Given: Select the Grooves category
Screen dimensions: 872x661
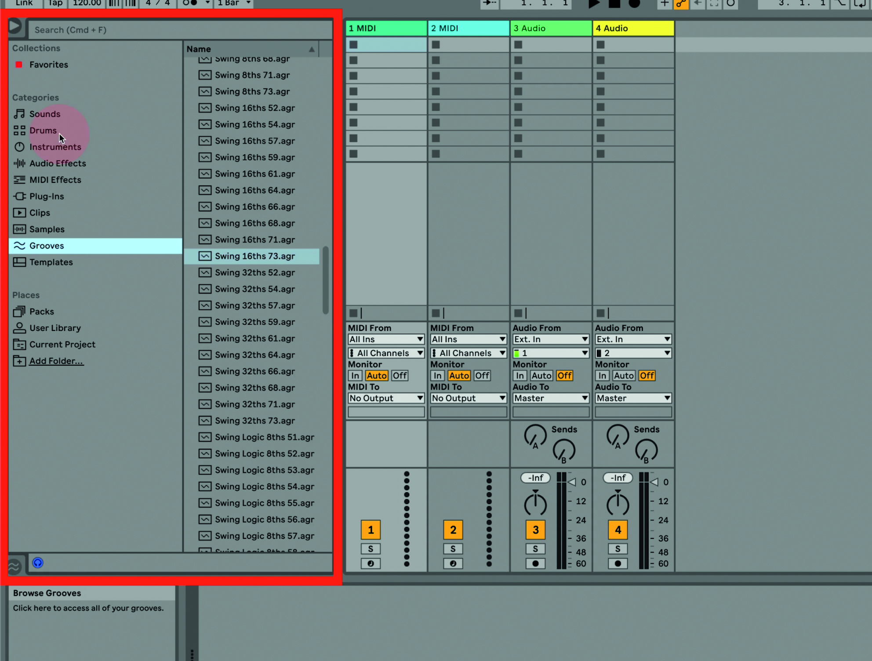Looking at the screenshot, I should [95, 246].
